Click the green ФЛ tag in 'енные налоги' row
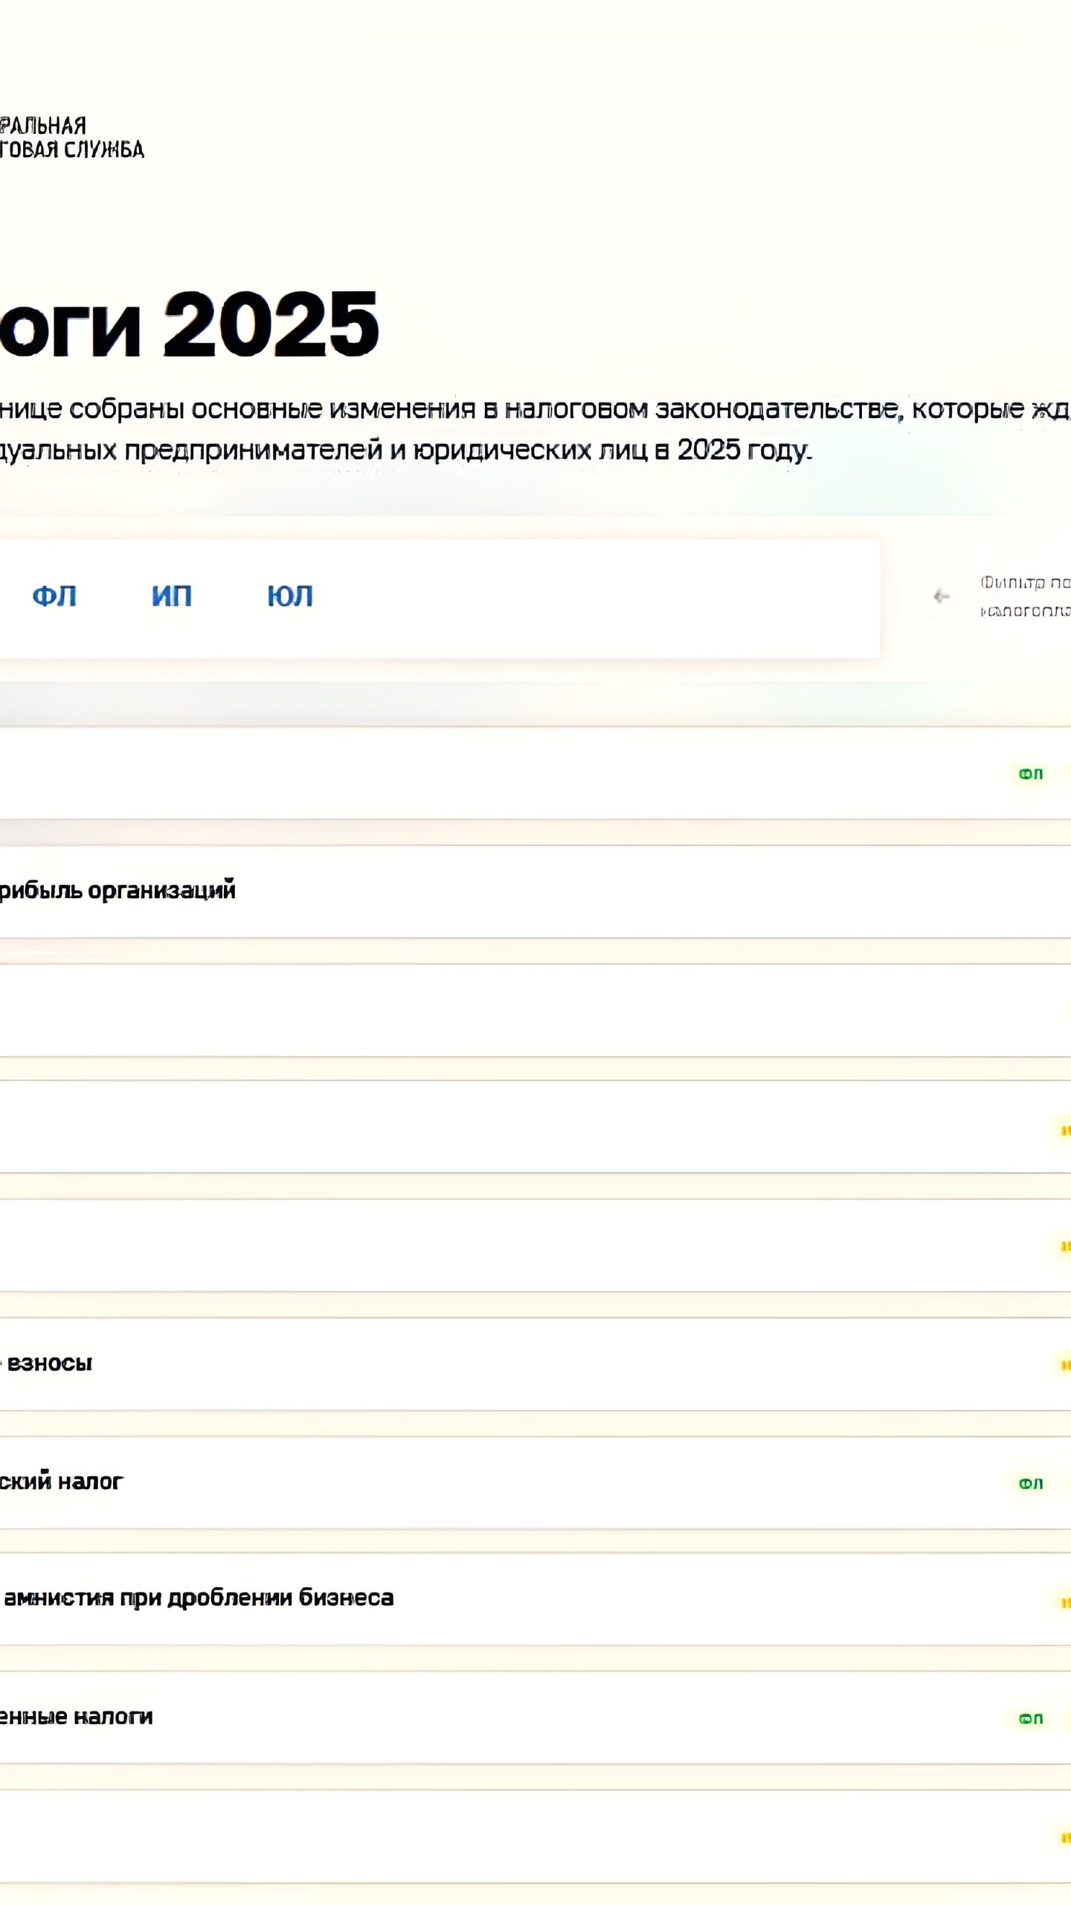1071x1905 pixels. pyautogui.click(x=1031, y=1719)
